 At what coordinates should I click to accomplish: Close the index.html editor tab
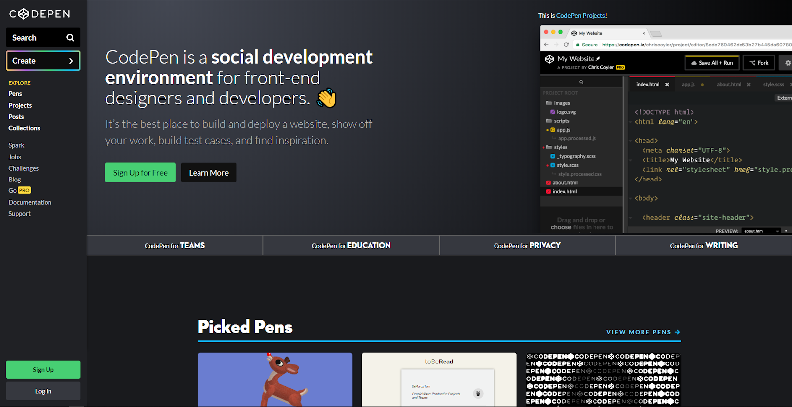[x=667, y=85]
